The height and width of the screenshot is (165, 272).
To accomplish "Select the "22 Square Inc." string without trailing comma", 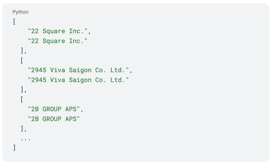I will tap(58, 41).
